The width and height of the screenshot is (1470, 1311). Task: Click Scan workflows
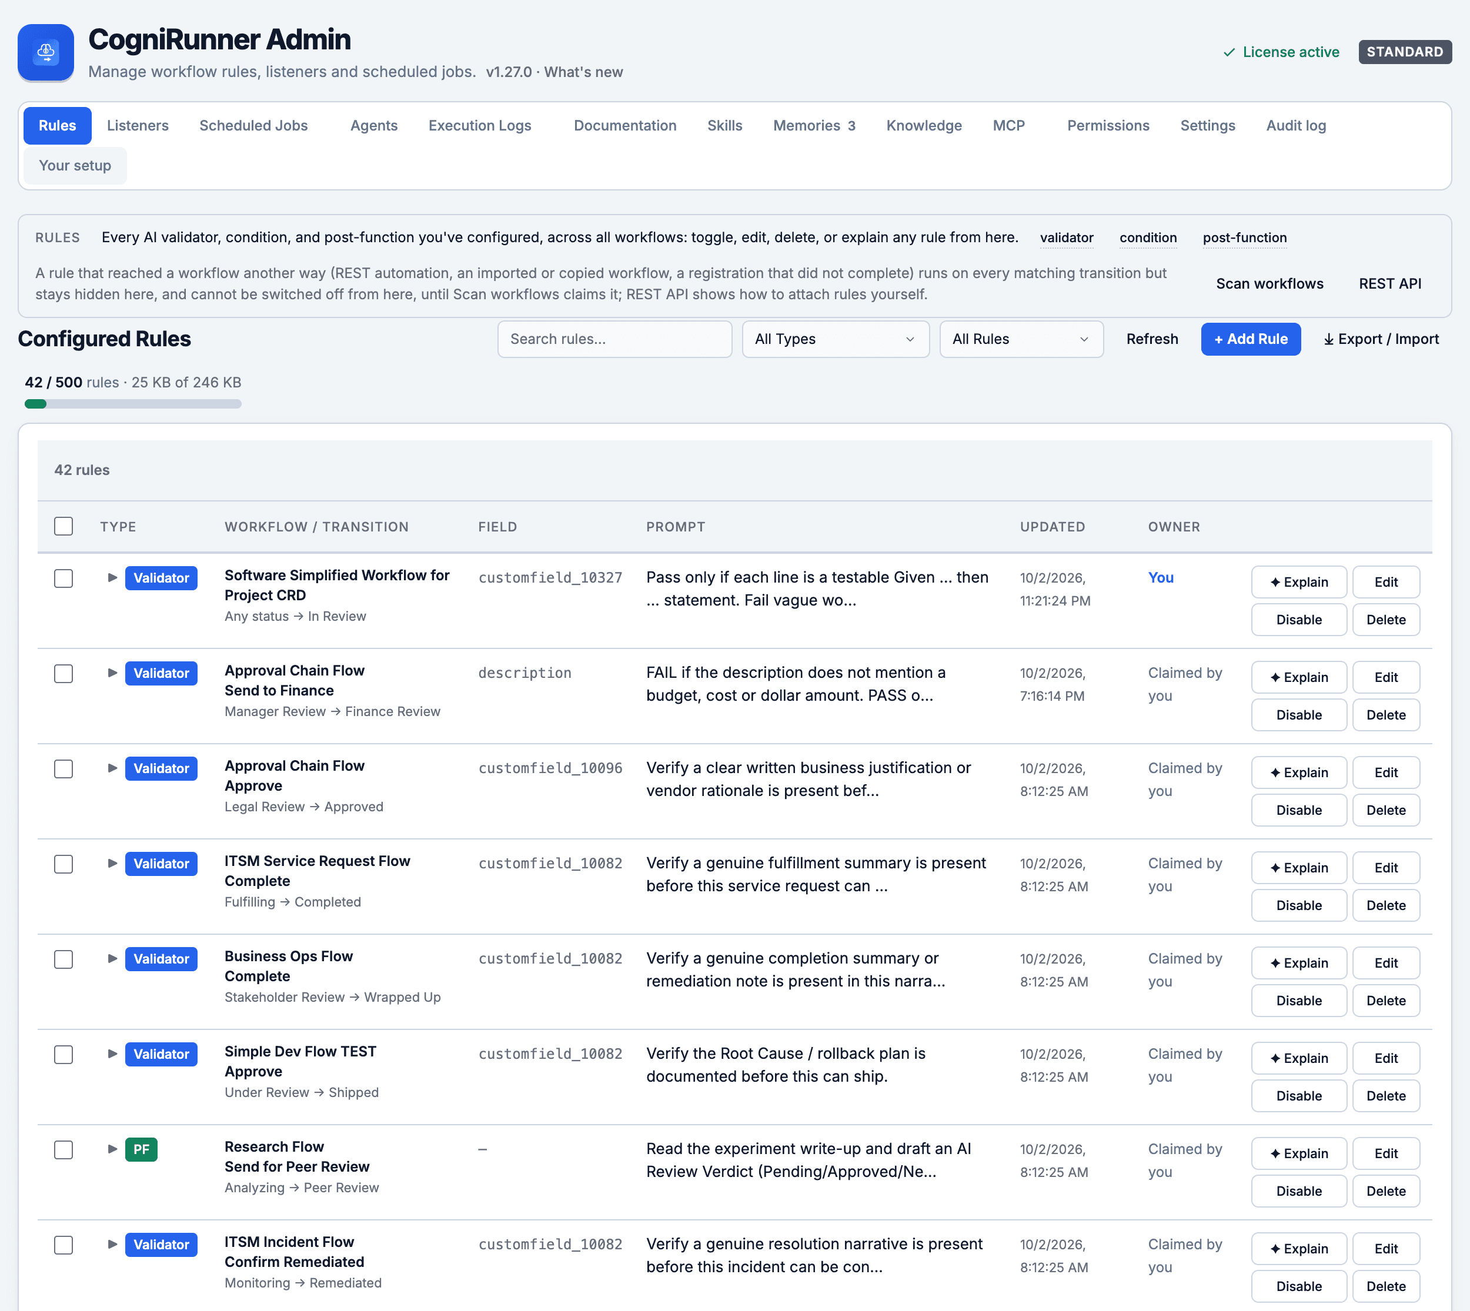click(x=1269, y=284)
